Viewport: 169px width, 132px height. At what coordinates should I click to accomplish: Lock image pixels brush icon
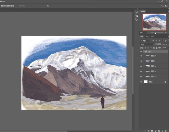[x=148, y=48]
